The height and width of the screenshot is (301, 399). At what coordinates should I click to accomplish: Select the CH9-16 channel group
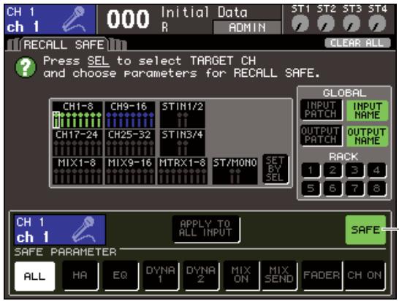tap(130, 115)
